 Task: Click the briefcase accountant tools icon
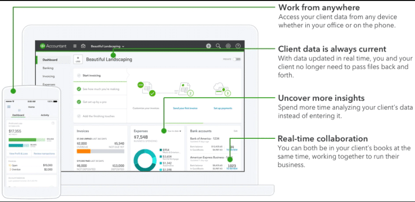[x=83, y=46]
